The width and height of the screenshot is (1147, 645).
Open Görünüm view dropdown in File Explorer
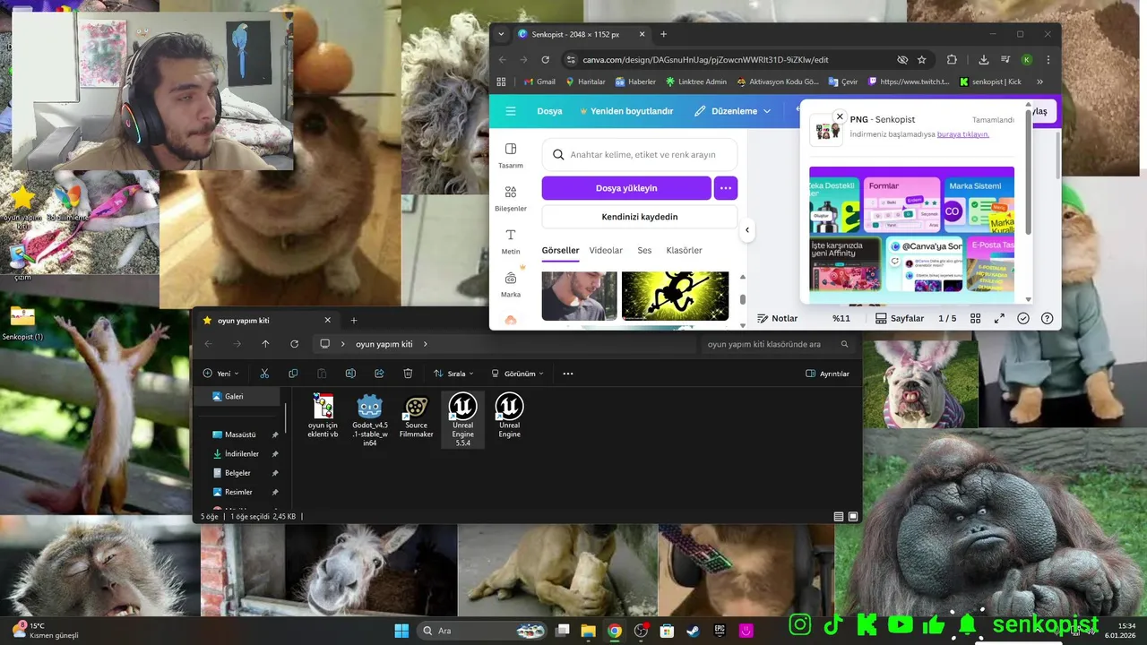point(518,374)
